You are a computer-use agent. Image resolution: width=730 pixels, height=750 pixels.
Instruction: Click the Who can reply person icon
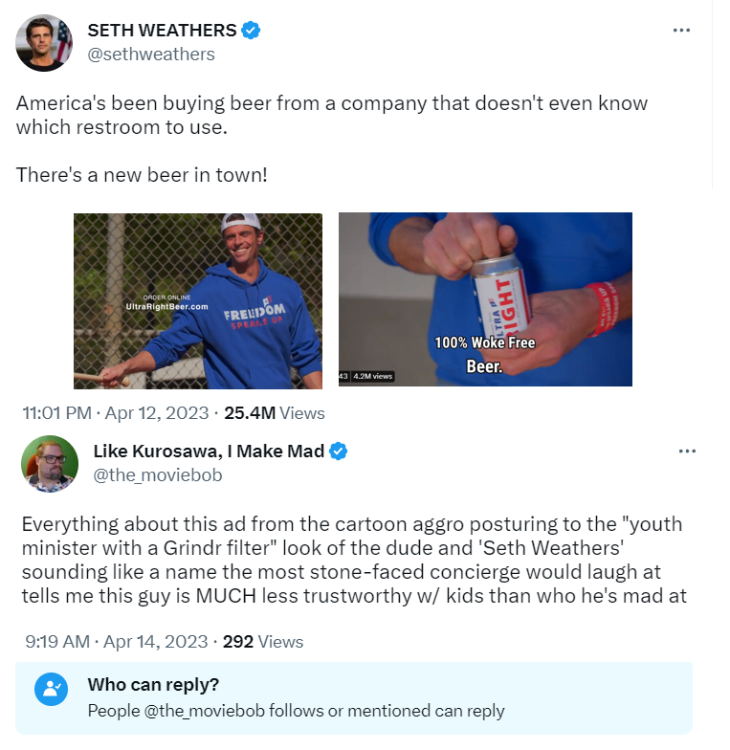pos(49,689)
